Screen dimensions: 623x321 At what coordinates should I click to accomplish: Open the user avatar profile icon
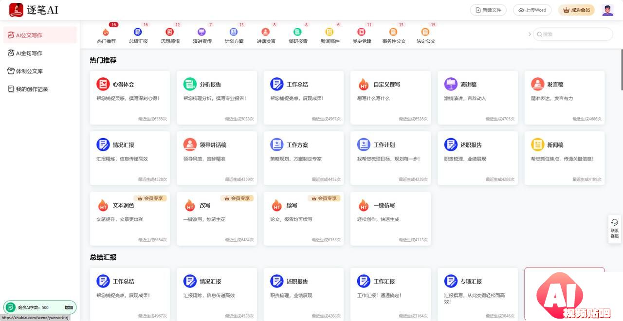[607, 10]
